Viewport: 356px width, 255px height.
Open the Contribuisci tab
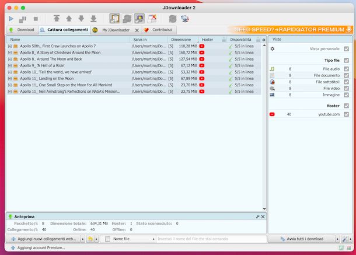click(x=159, y=30)
